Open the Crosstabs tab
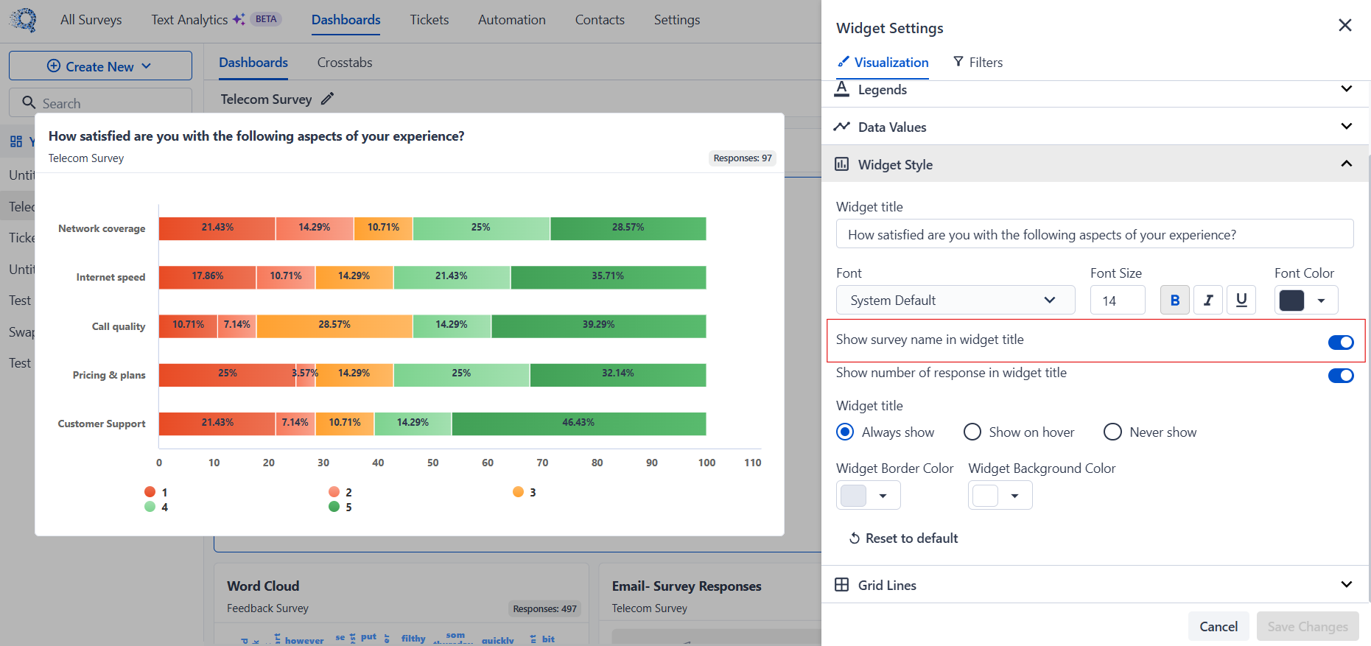 click(x=345, y=63)
